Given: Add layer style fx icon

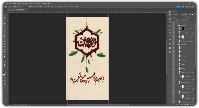Looking at the screenshot, I should (179, 105).
